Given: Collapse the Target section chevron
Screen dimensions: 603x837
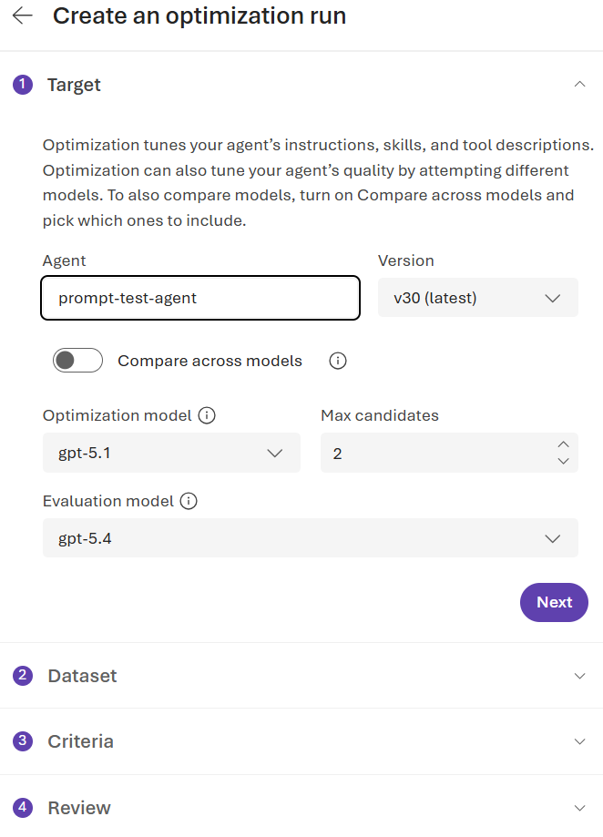Looking at the screenshot, I should 580,85.
